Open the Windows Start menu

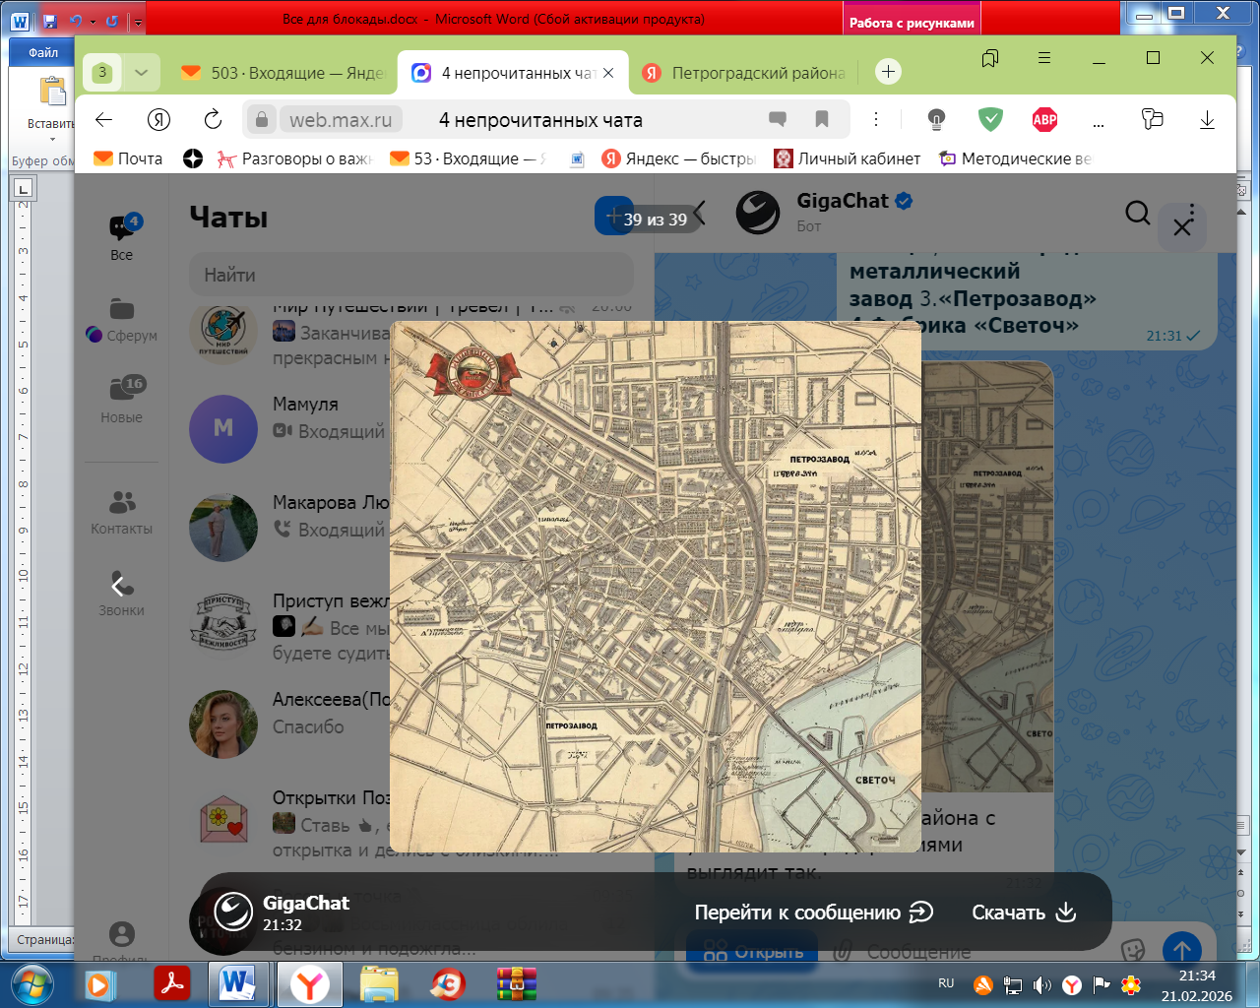31,984
